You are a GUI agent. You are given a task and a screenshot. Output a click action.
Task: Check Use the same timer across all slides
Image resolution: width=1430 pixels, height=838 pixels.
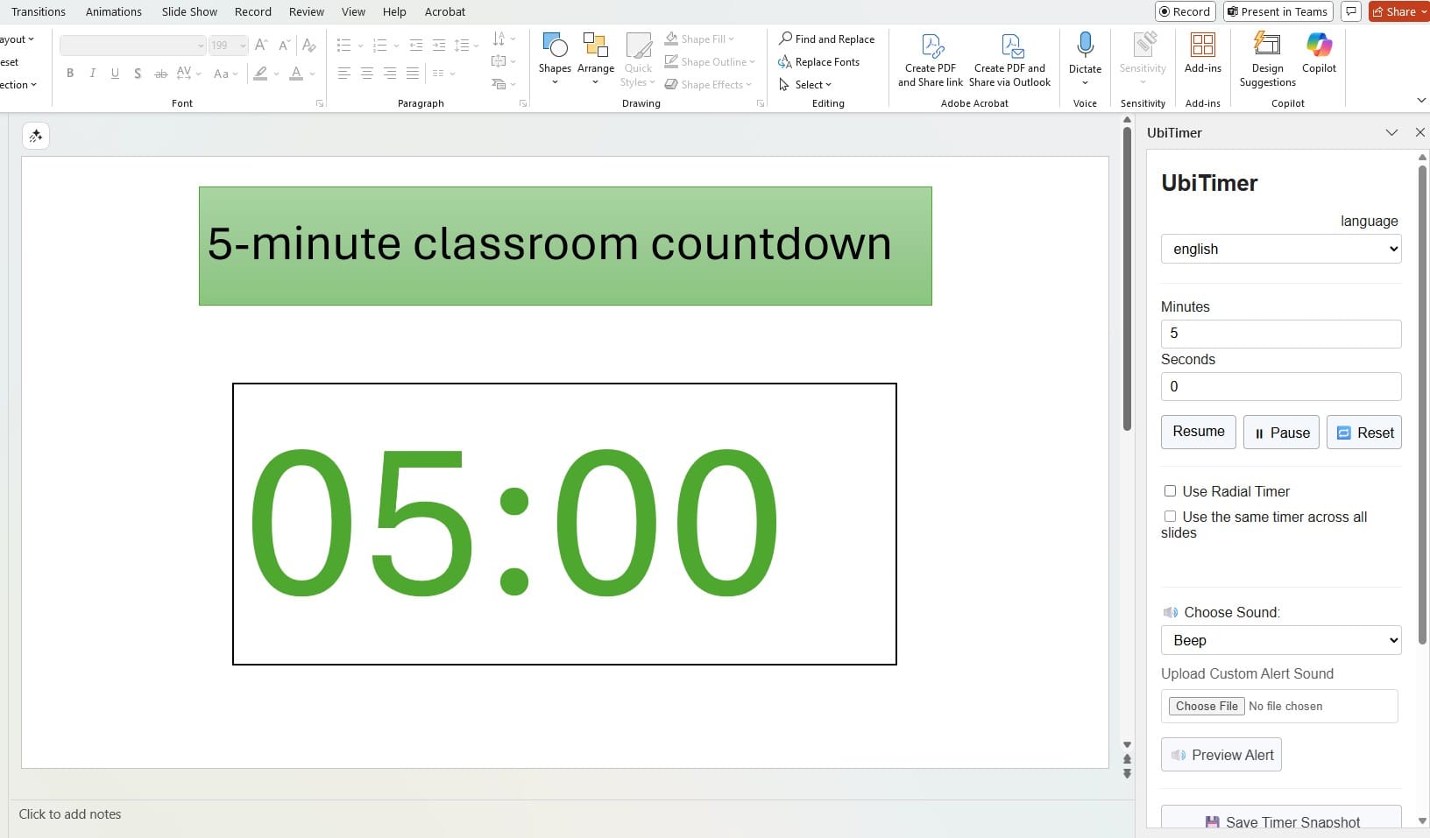tap(1172, 517)
